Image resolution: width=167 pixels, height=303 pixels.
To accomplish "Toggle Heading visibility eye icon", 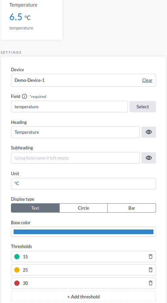I will [x=149, y=132].
